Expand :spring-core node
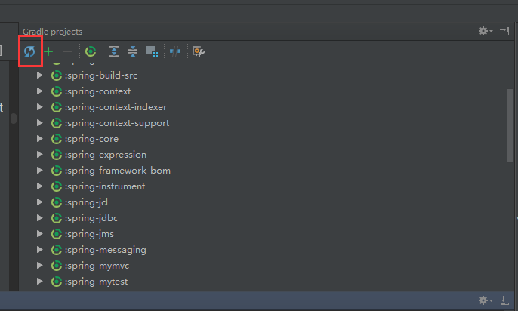 coord(39,139)
